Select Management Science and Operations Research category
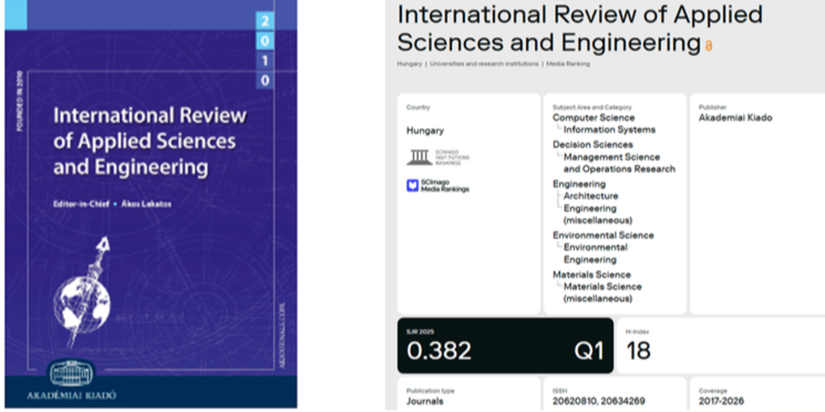The height and width of the screenshot is (412, 825). [x=619, y=163]
